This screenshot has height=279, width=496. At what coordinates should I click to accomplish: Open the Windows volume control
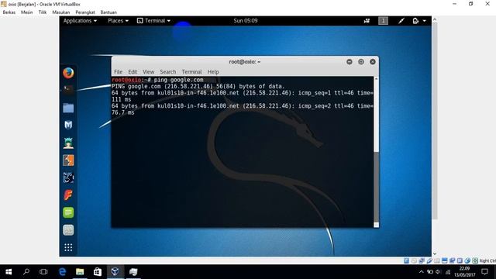point(438,272)
